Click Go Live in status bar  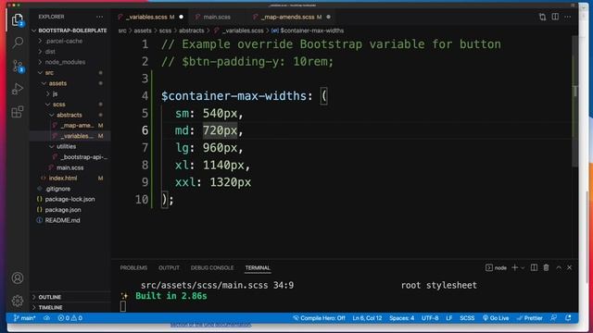point(496,318)
